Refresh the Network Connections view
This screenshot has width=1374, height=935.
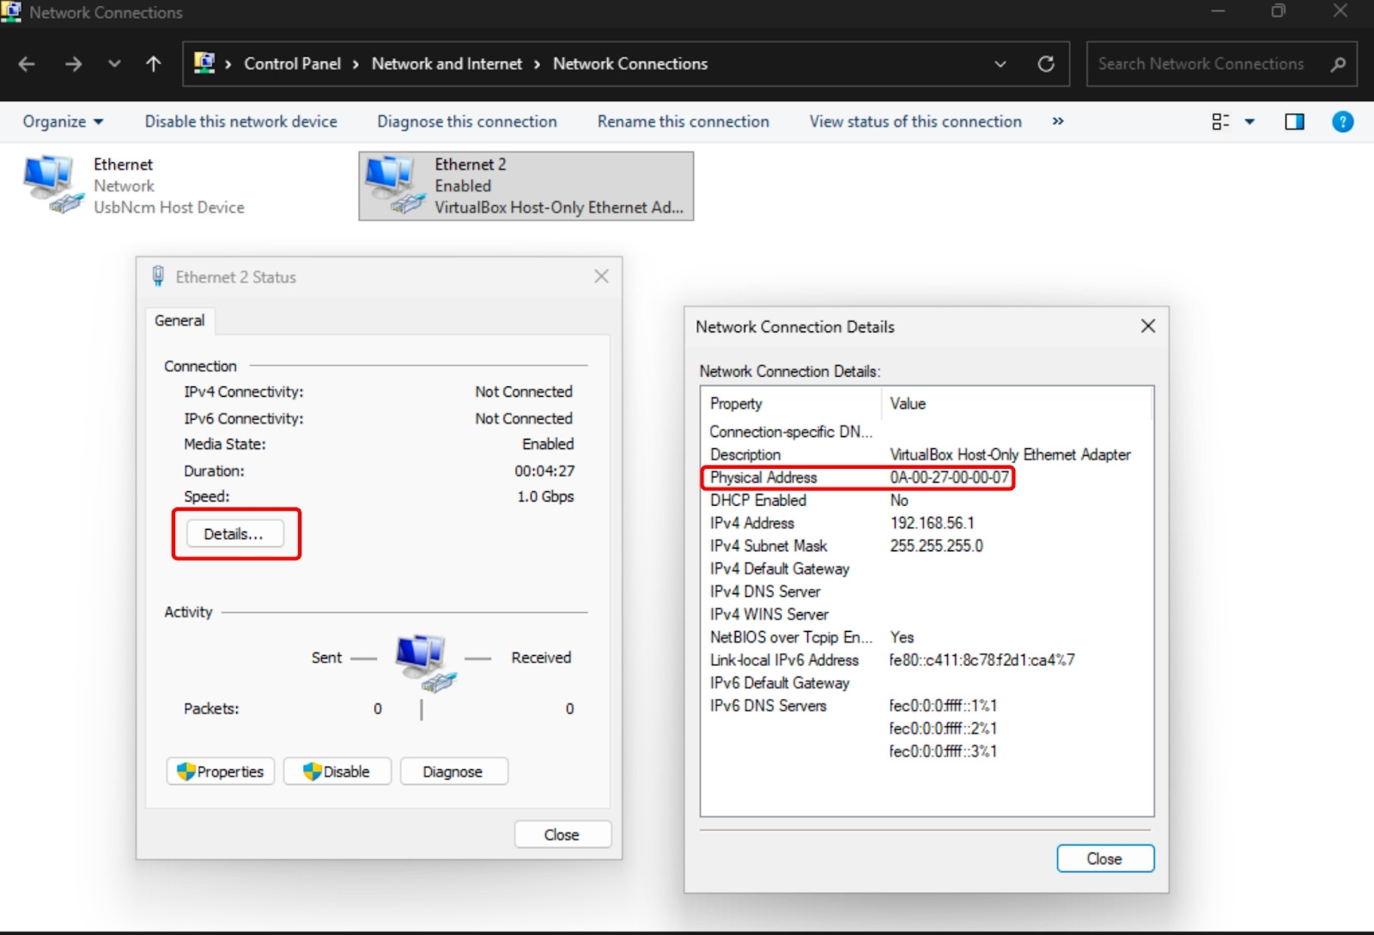(x=1045, y=64)
